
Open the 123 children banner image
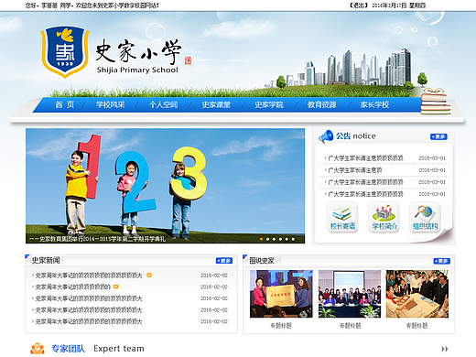pos(165,186)
